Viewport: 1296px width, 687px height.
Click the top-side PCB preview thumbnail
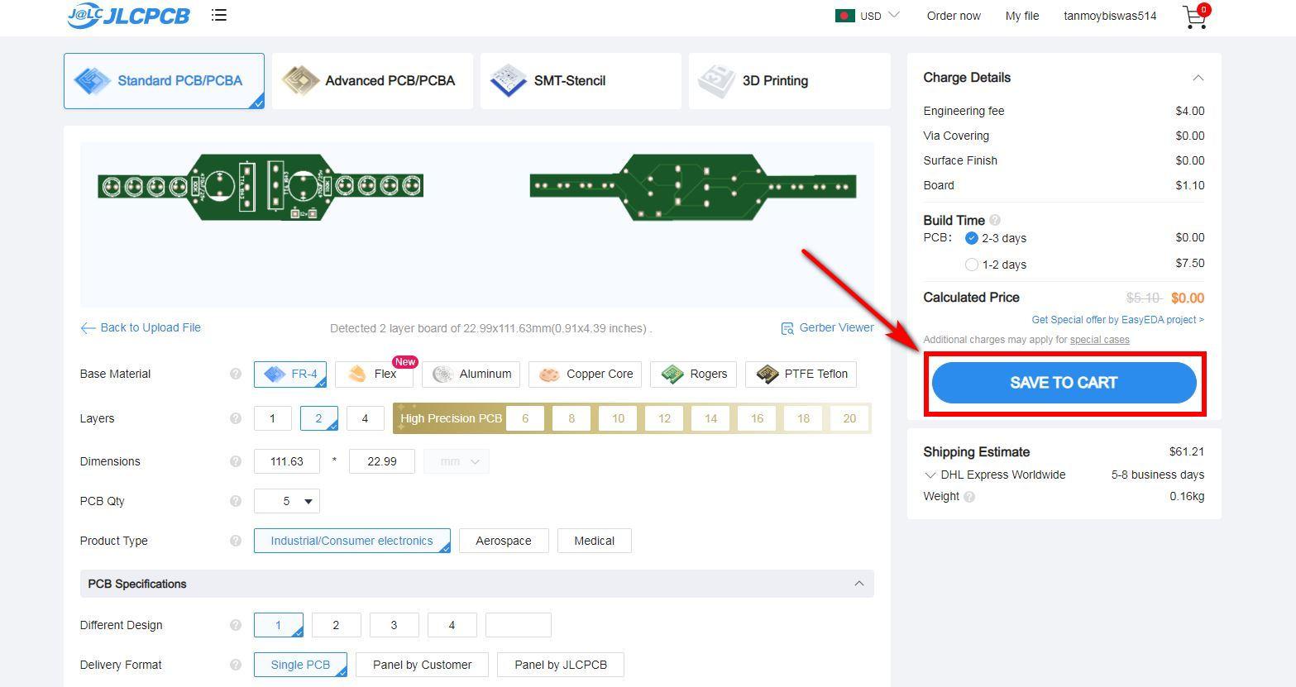coord(261,187)
